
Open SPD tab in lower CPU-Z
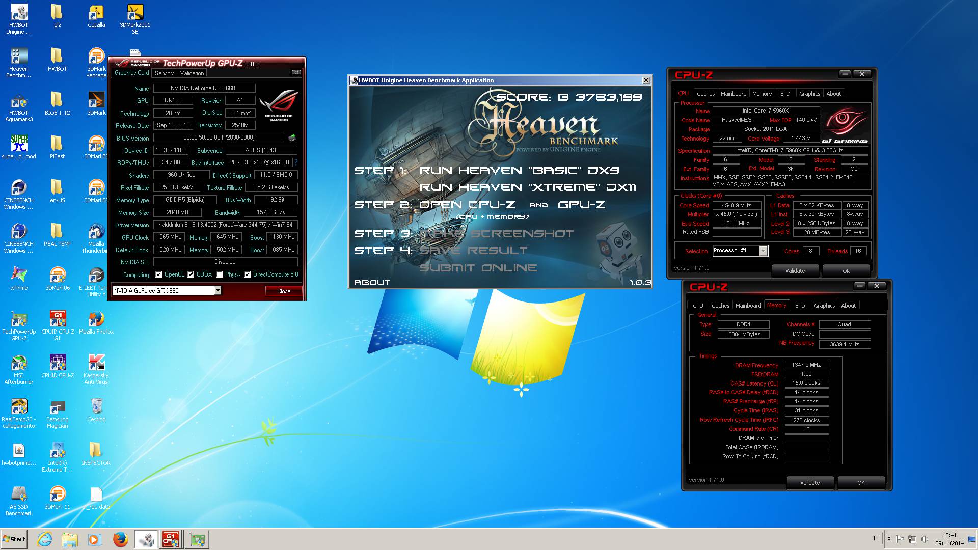click(800, 306)
